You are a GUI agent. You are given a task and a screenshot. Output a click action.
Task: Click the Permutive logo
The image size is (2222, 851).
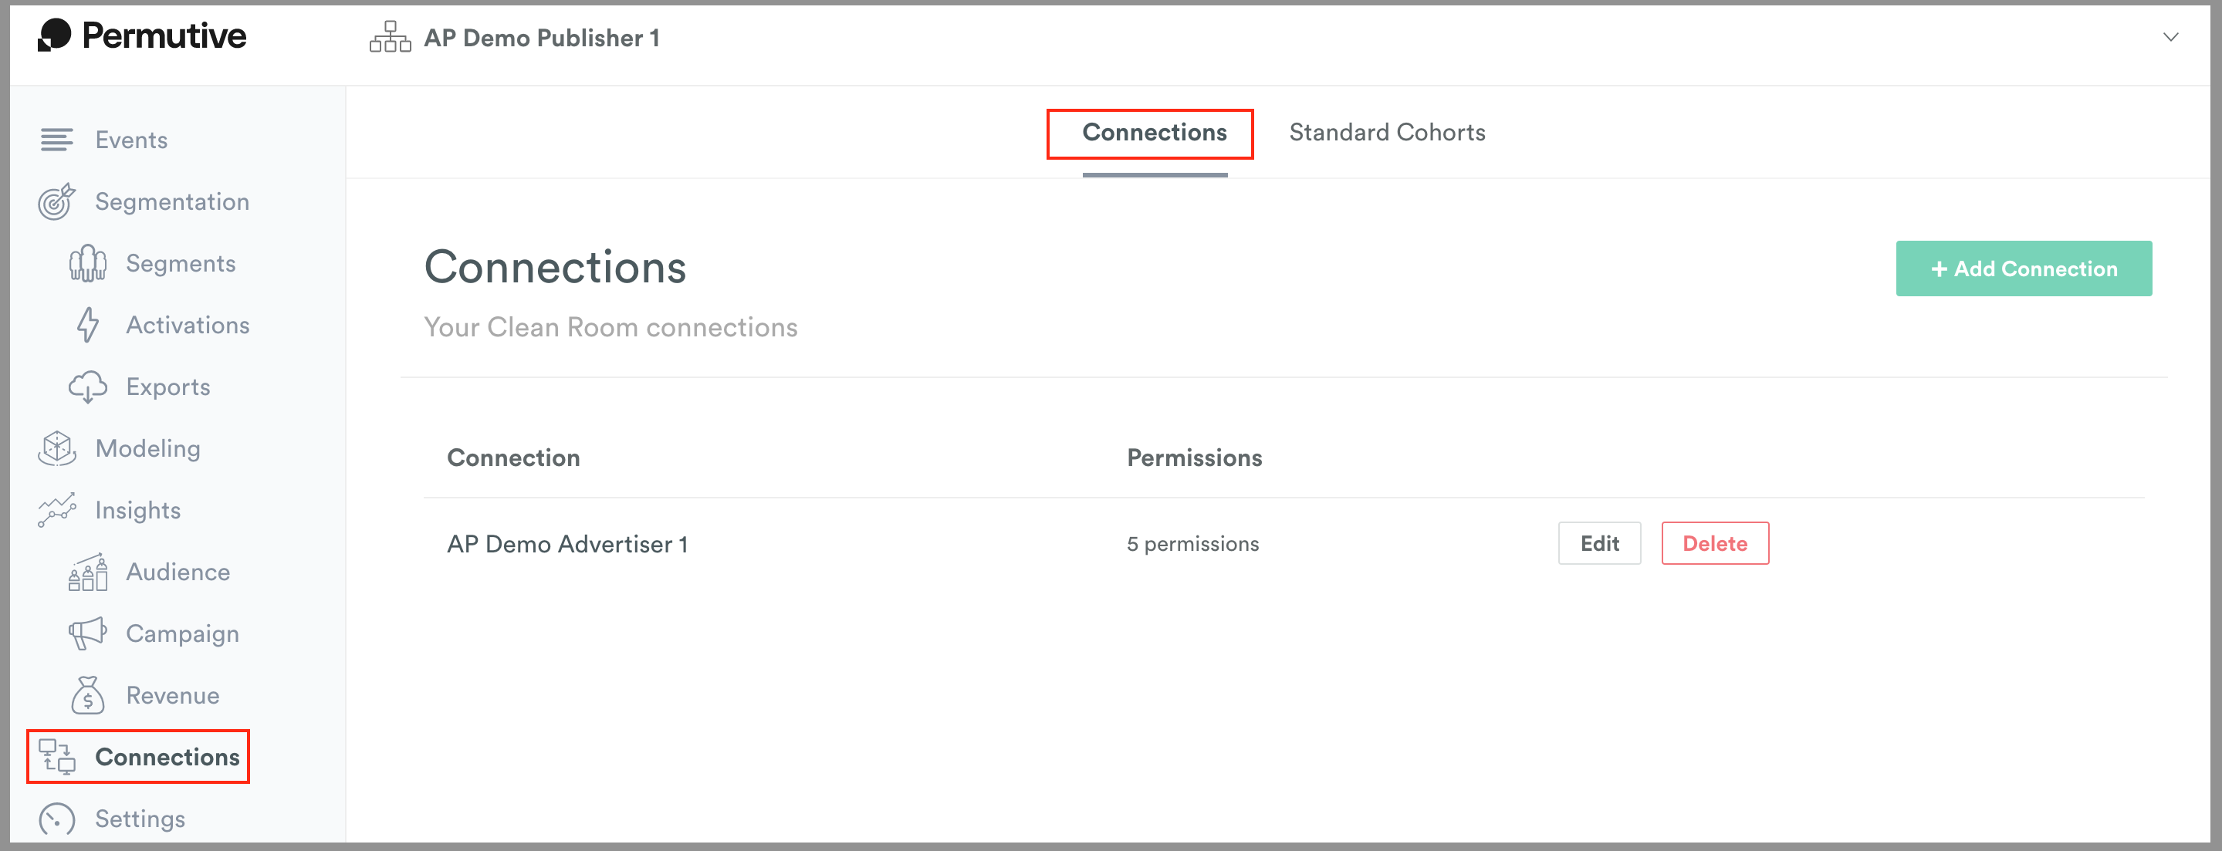coord(142,35)
